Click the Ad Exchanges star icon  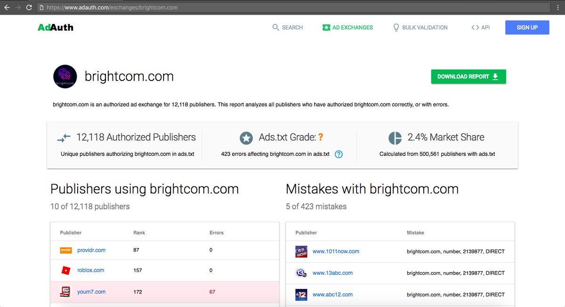pyautogui.click(x=326, y=27)
